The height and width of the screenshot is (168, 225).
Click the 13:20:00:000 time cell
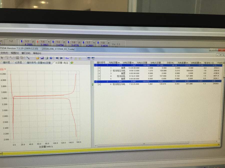134,68
